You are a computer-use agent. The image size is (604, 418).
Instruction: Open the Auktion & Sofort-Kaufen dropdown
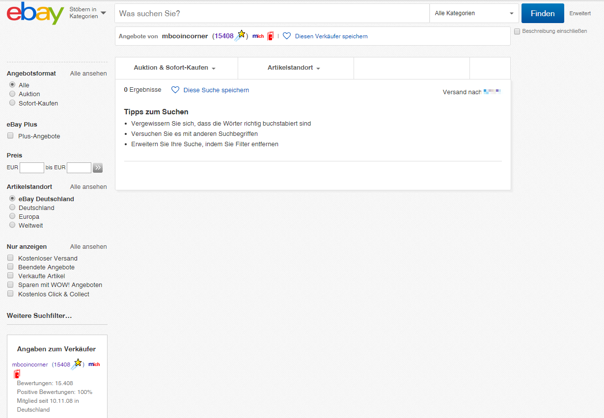(175, 68)
